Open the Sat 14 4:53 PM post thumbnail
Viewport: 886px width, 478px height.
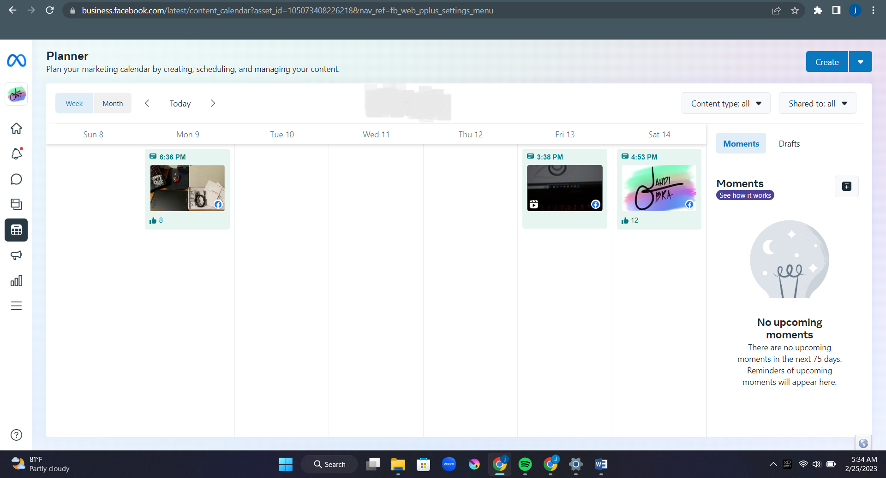point(659,188)
